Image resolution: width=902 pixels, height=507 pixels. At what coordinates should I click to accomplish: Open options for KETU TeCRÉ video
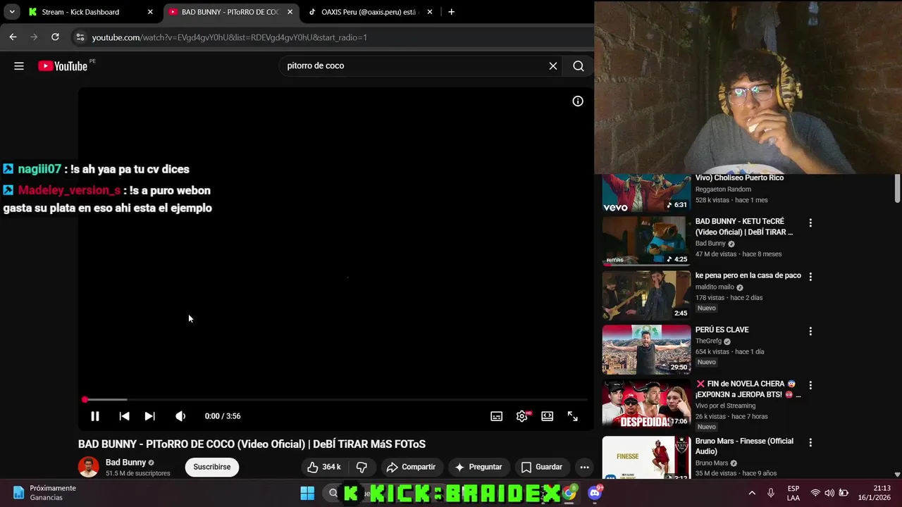810,223
